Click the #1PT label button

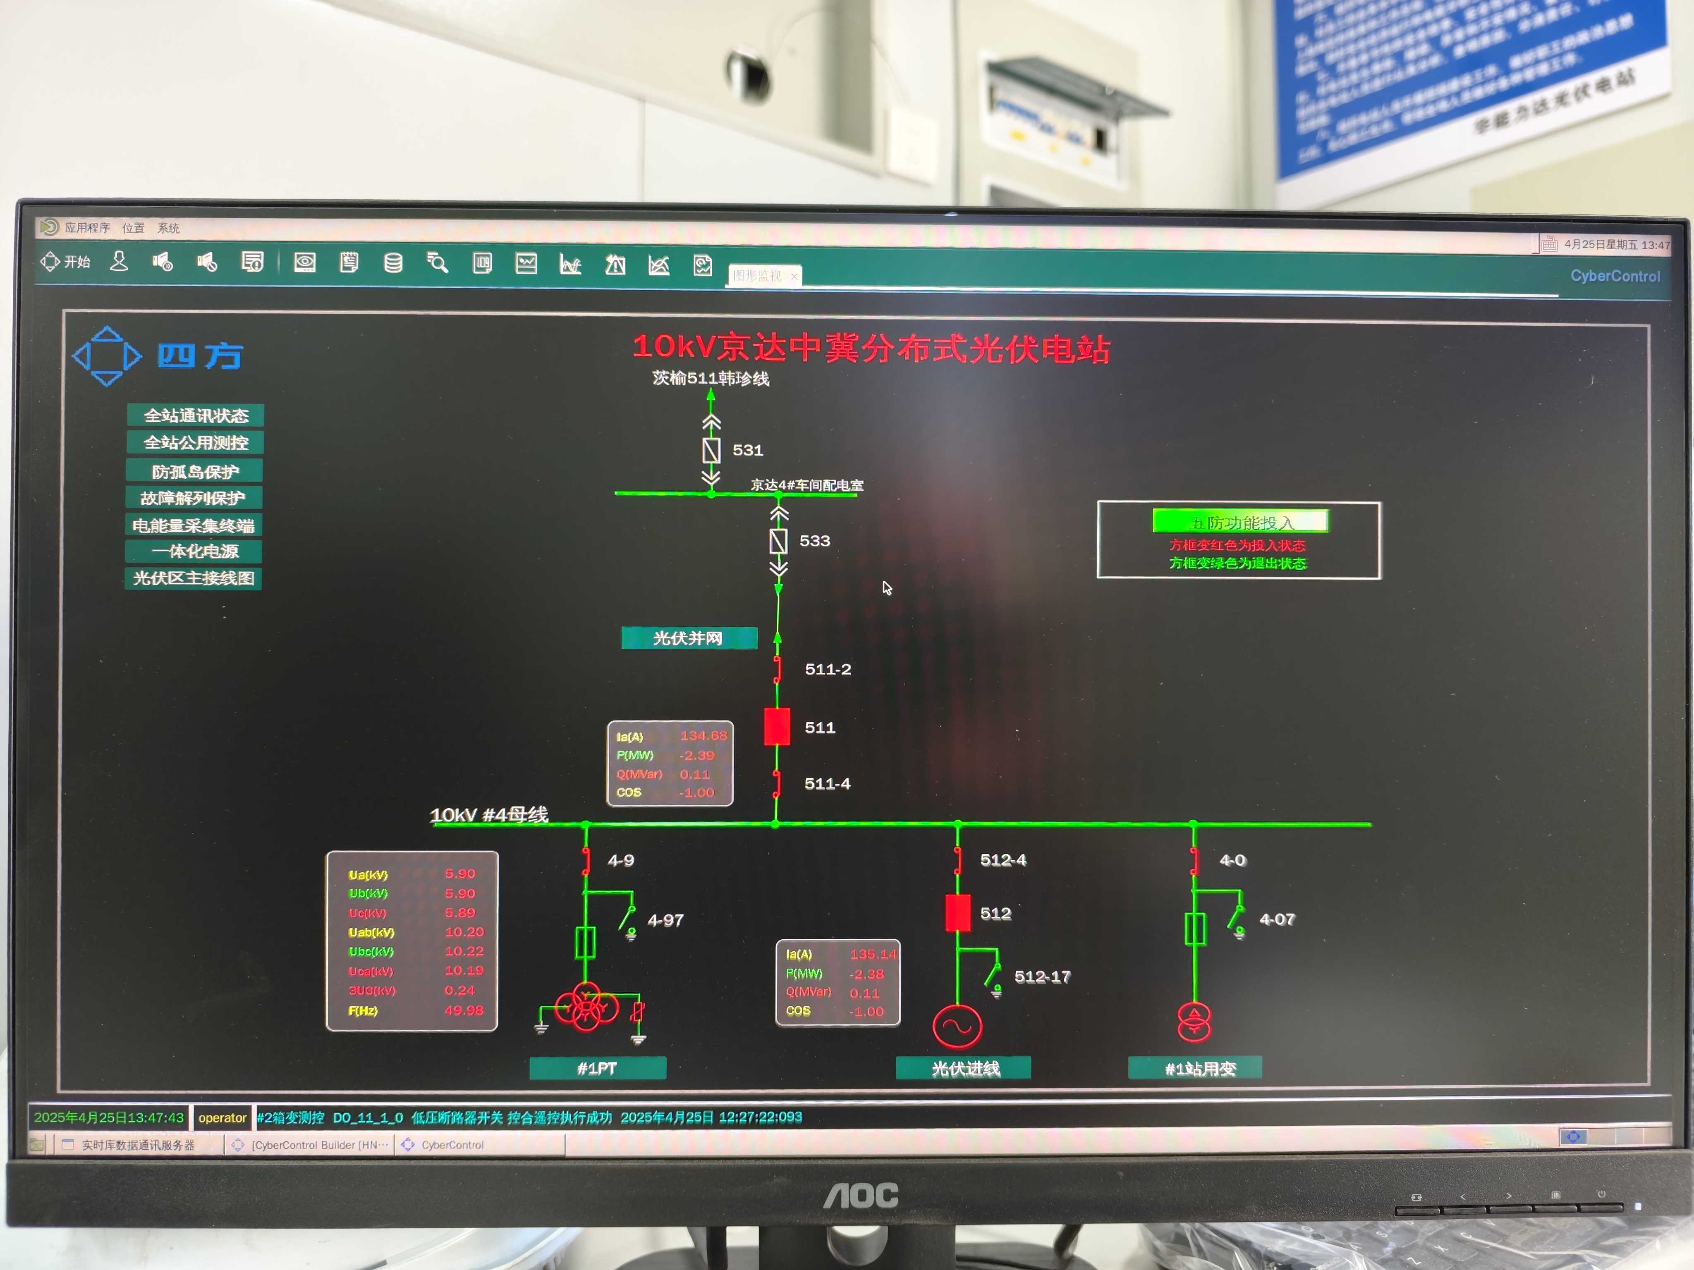(x=597, y=1068)
